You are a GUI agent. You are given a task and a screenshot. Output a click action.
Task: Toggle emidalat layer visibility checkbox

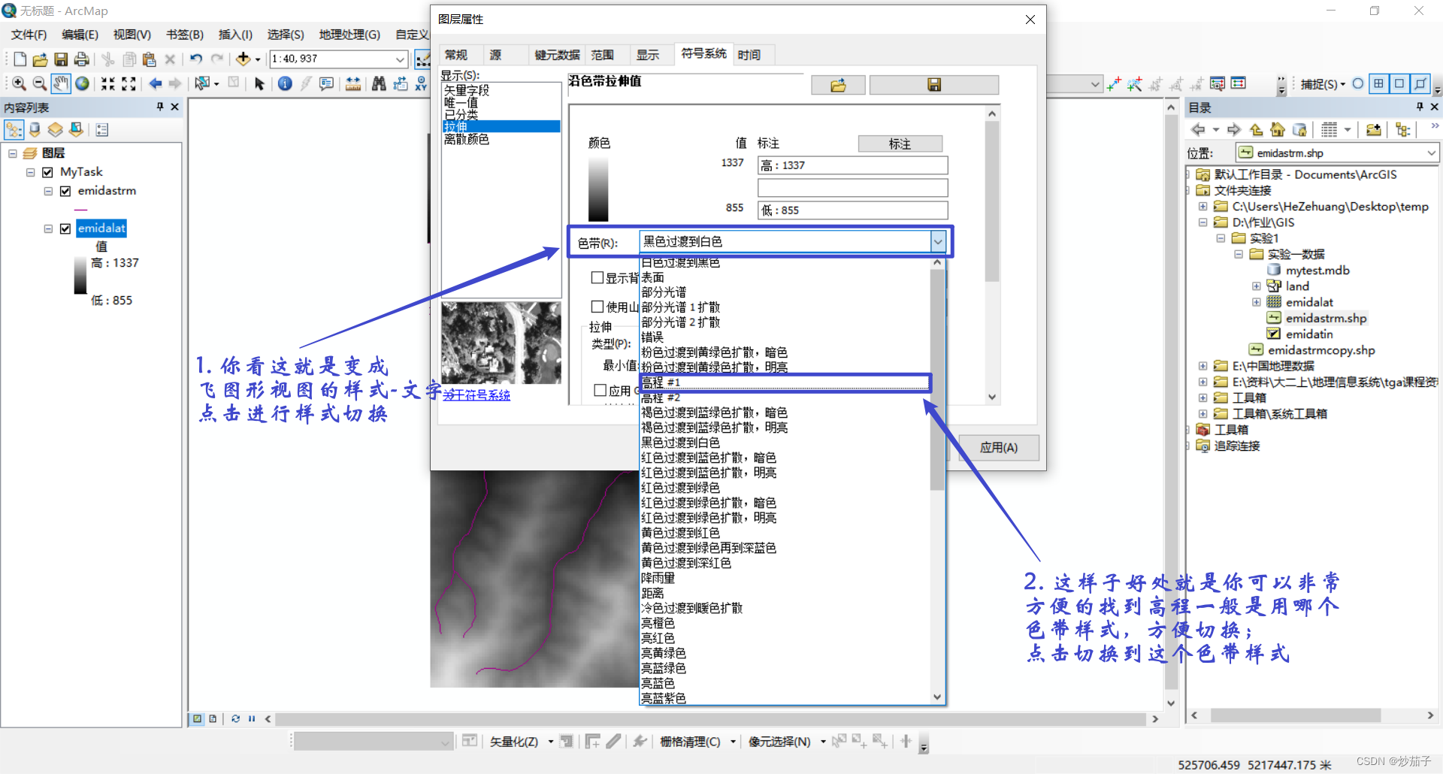[65, 228]
